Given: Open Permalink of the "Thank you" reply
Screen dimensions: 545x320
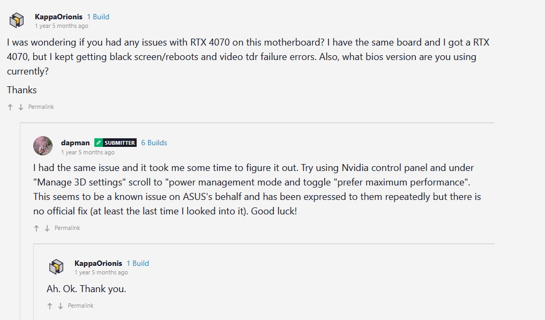Looking at the screenshot, I should (80, 306).
